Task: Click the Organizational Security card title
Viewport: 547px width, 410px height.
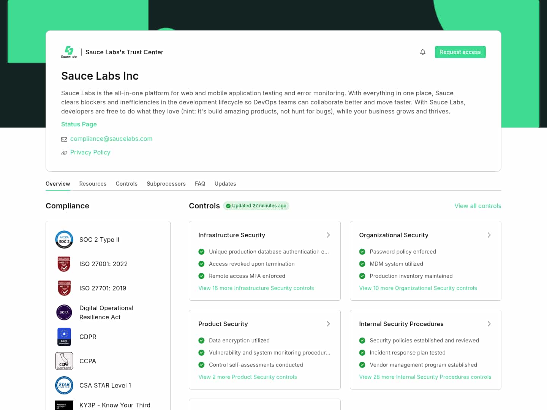Action: [394, 235]
